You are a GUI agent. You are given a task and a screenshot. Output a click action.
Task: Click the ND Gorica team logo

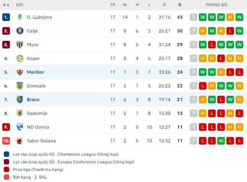20,127
